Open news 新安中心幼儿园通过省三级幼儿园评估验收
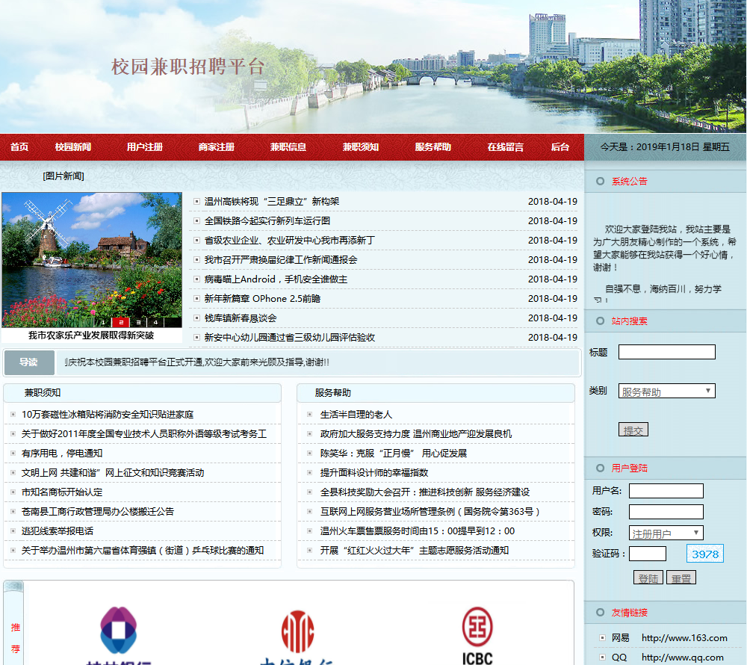747x665 pixels. [x=289, y=337]
